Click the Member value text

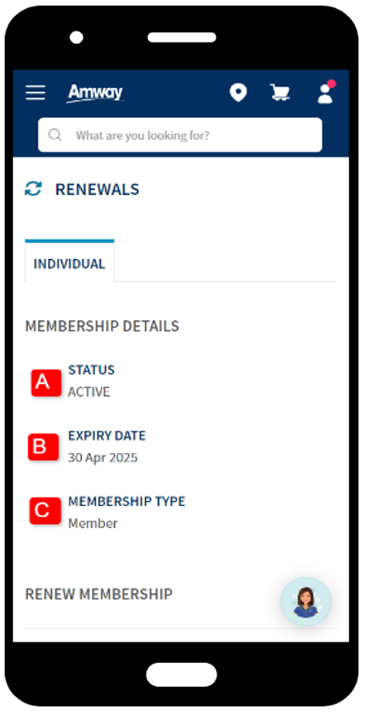(93, 524)
